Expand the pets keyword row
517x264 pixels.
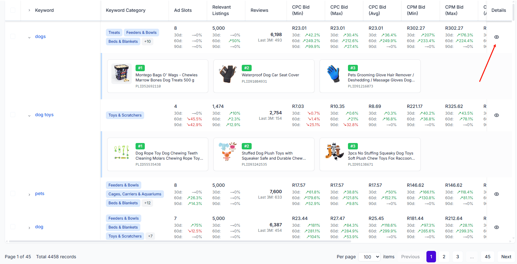pyautogui.click(x=29, y=194)
